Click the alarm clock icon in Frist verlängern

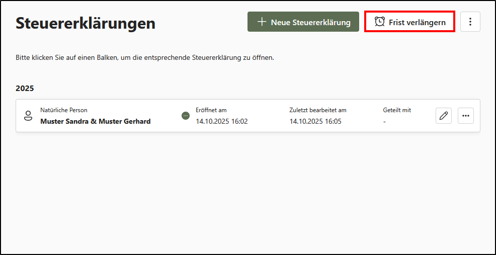click(380, 22)
